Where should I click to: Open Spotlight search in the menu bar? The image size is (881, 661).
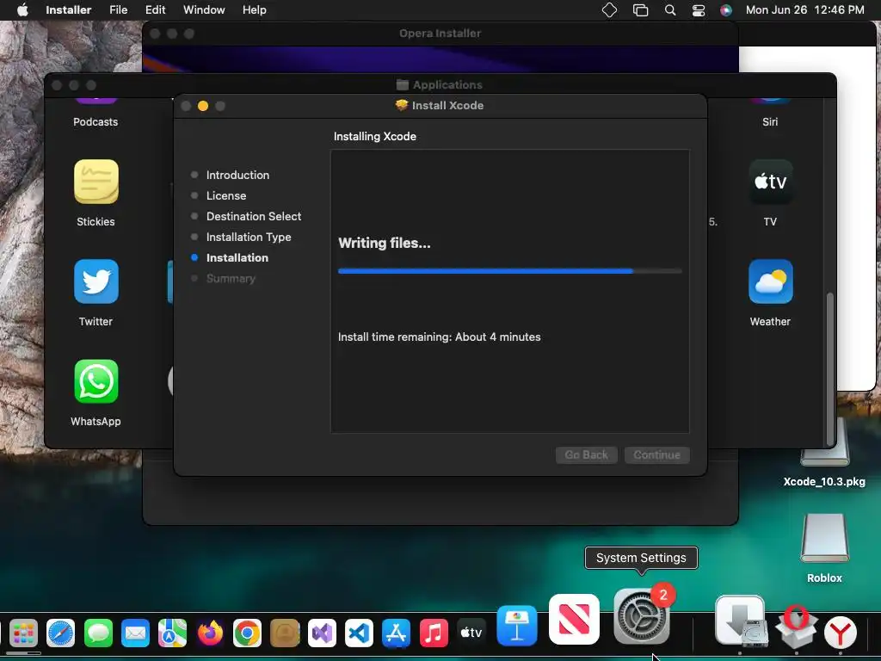point(670,10)
